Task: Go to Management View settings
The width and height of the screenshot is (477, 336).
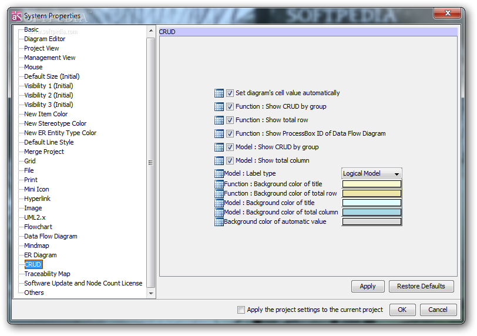Action: (x=50, y=58)
